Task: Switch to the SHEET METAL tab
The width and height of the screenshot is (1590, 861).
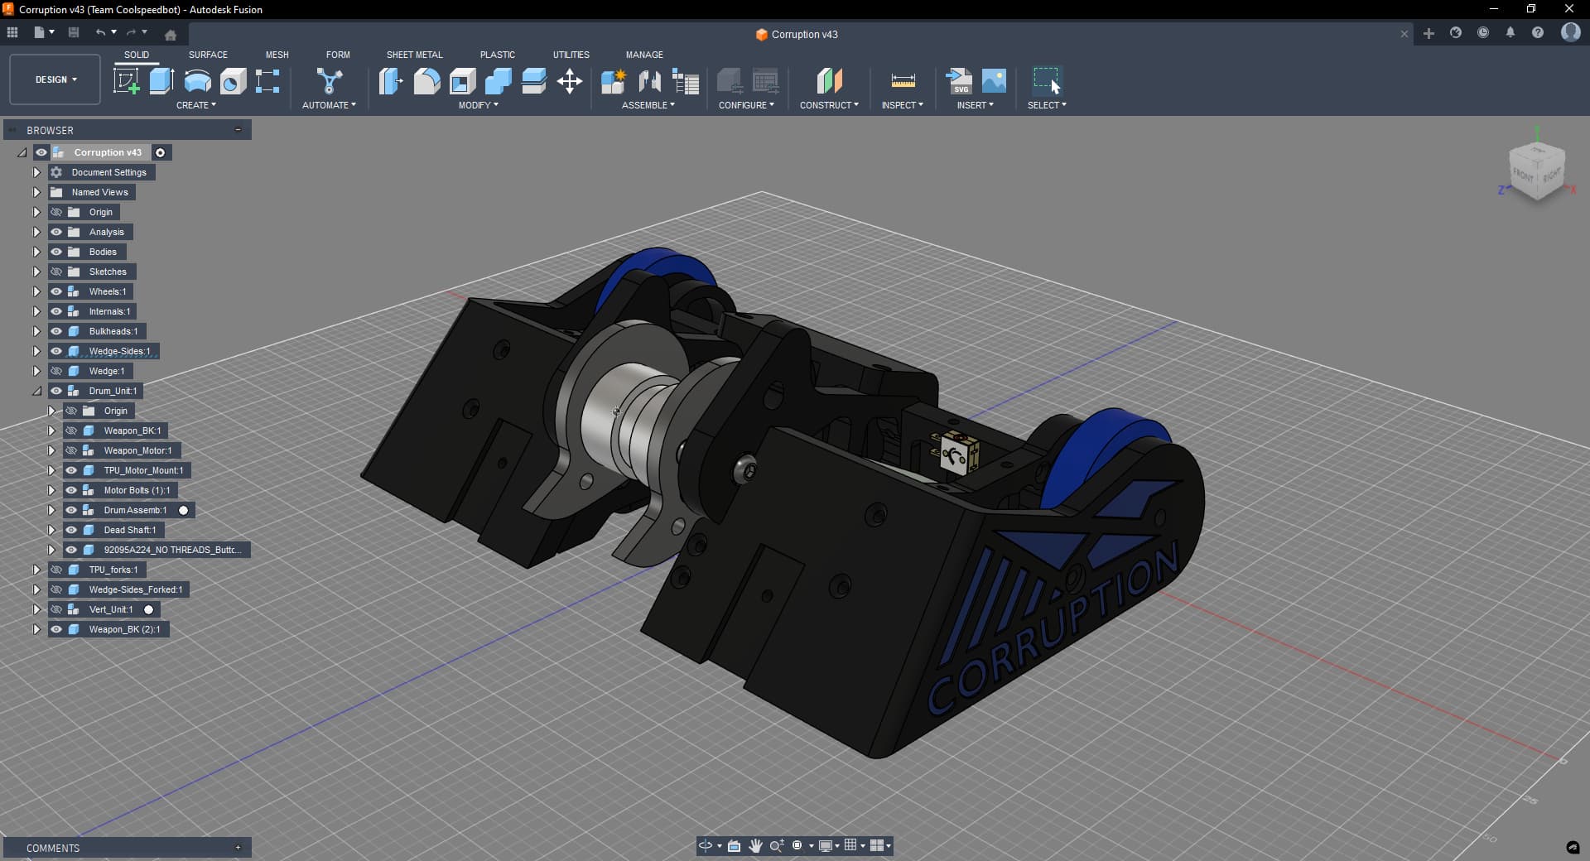Action: click(415, 55)
